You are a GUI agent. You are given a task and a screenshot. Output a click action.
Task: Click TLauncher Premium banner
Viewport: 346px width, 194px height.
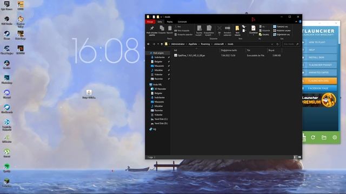[320, 100]
